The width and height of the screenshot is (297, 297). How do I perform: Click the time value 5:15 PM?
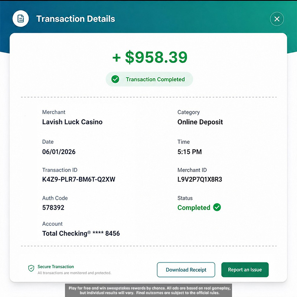[189, 152]
